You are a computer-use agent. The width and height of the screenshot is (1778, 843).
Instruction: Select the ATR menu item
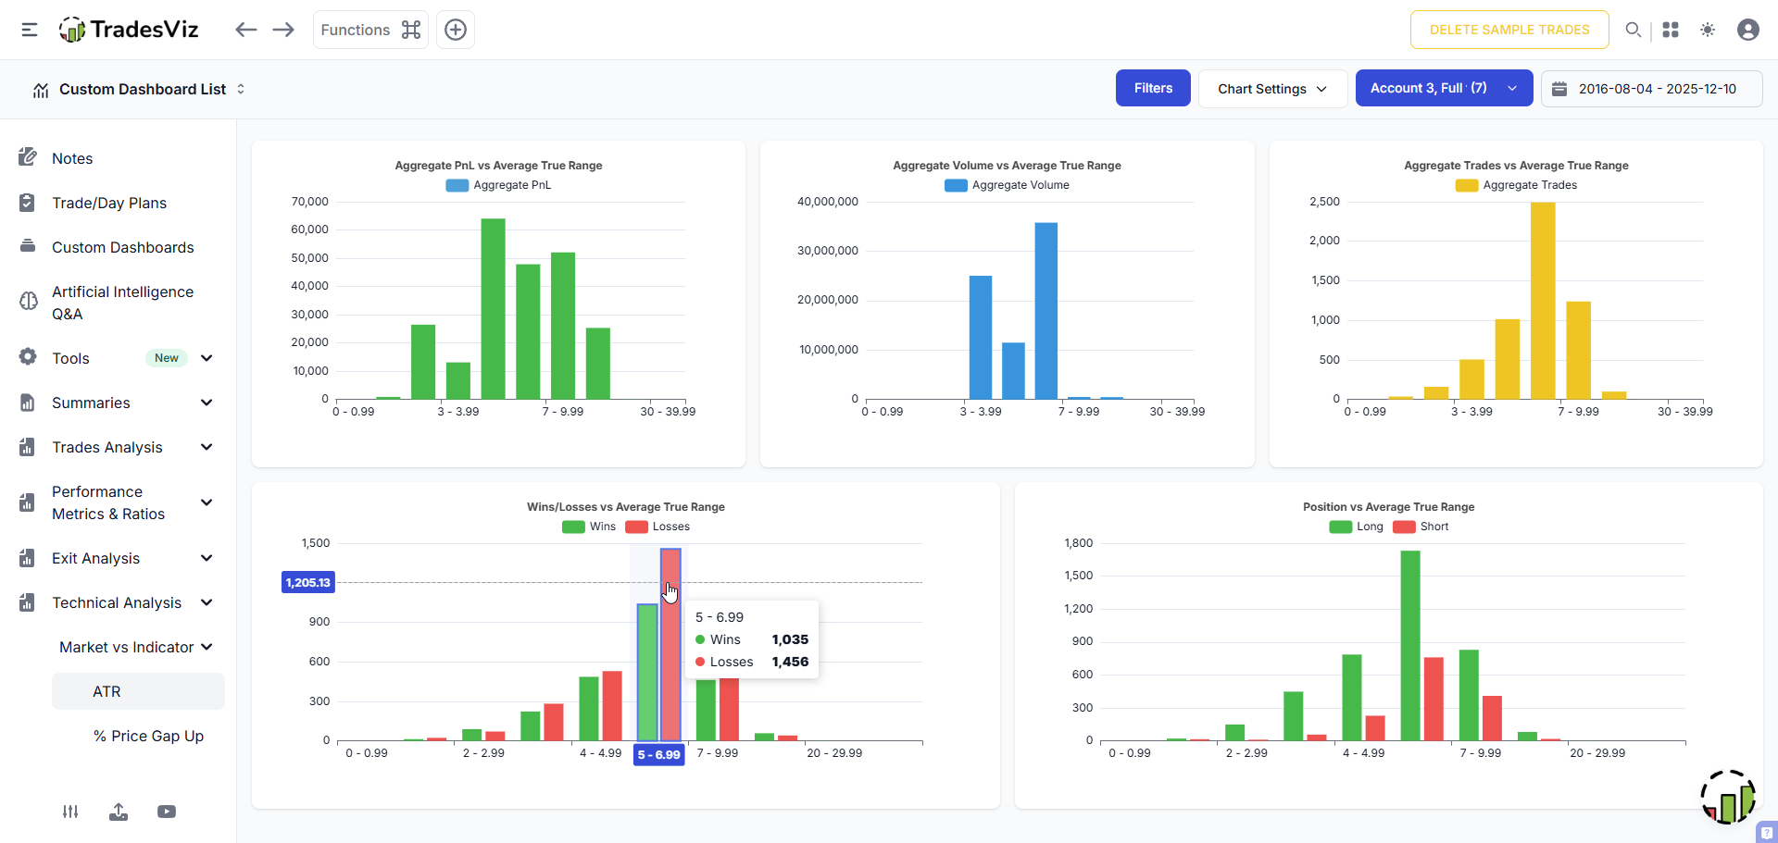point(138,691)
